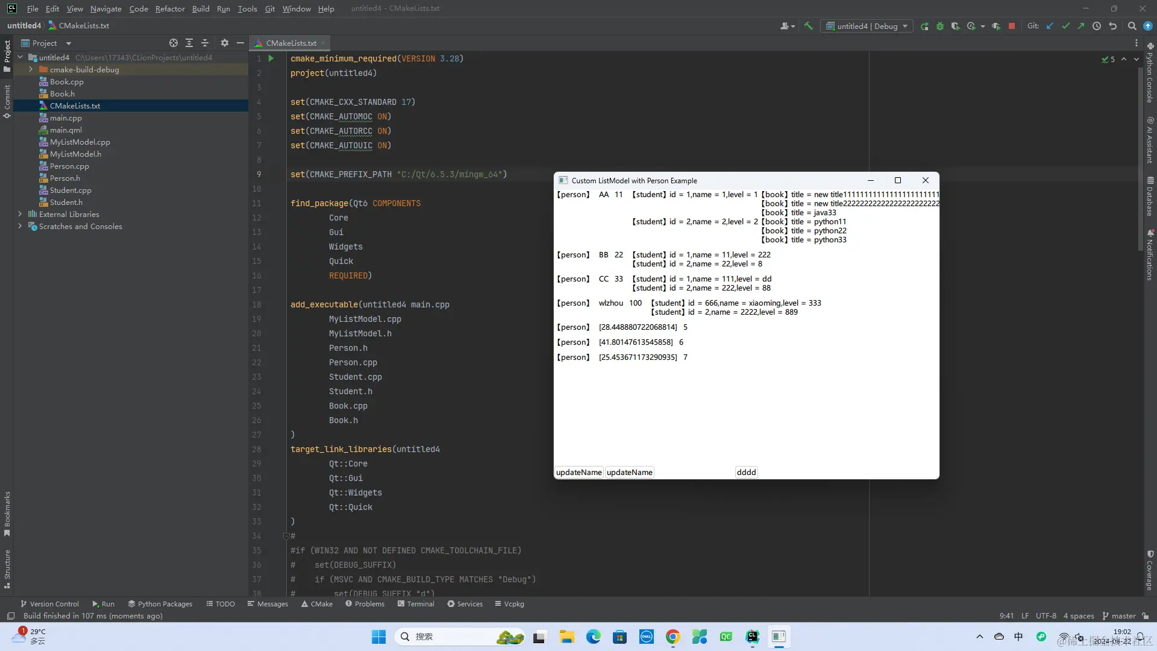1157x651 pixels.
Task: Expand the cmake-build-debug folder
Action: (x=31, y=69)
